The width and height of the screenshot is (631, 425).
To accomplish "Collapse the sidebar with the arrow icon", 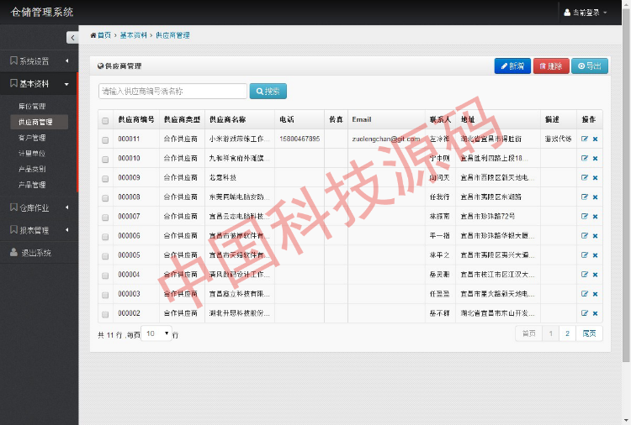I will 72,37.
